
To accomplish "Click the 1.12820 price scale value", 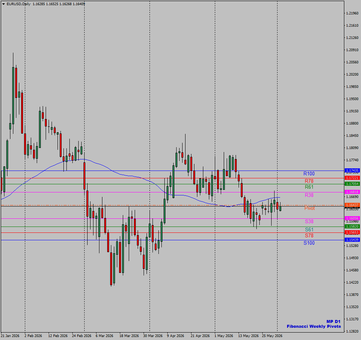I will (352, 331).
